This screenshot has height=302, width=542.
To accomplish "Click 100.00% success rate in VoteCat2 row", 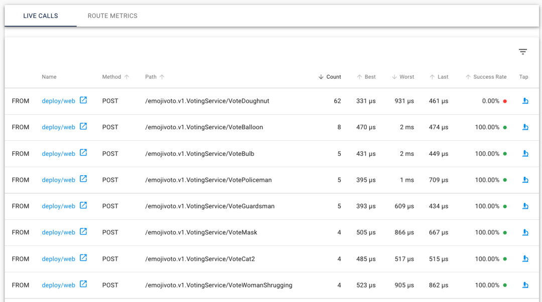I will click(487, 259).
